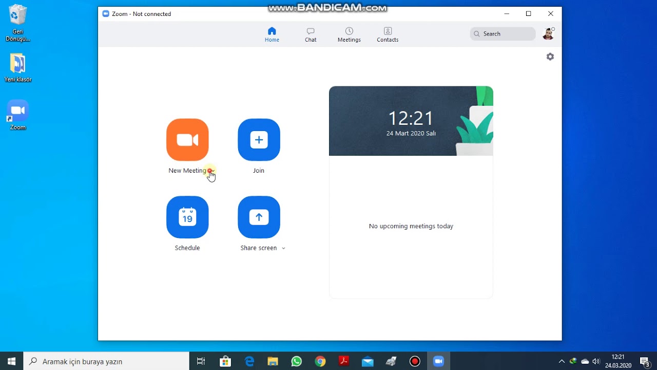This screenshot has width=657, height=370.
Task: Open Adobe Acrobat from taskbar
Action: click(344, 361)
